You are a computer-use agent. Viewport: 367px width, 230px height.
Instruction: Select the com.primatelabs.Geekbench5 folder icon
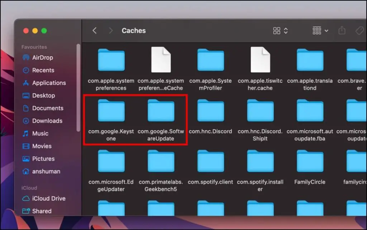click(161, 161)
